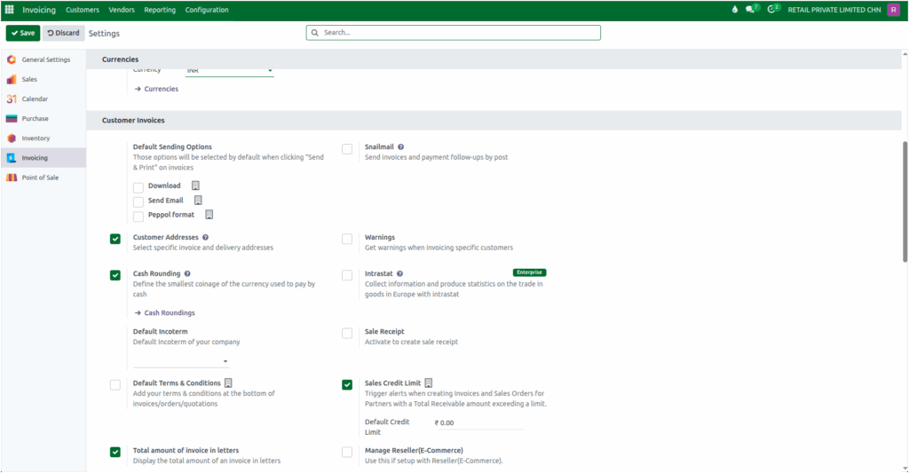The height and width of the screenshot is (473, 909).
Task: Click the Save button
Action: (23, 33)
